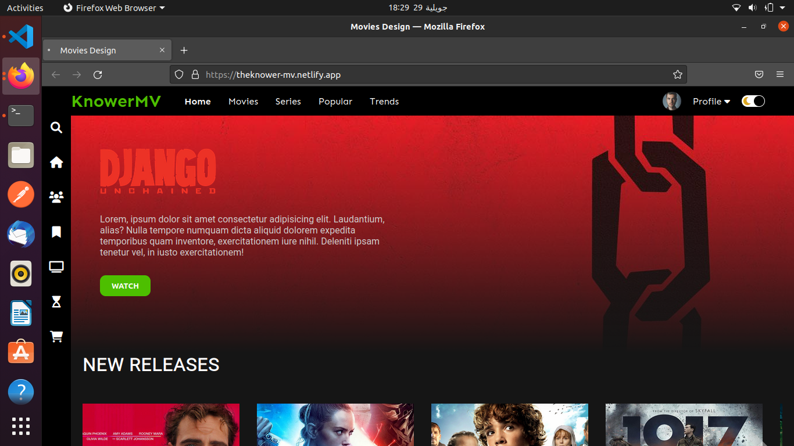The height and width of the screenshot is (446, 794).
Task: Open the Firefox Web Browser app menu
Action: (114, 8)
